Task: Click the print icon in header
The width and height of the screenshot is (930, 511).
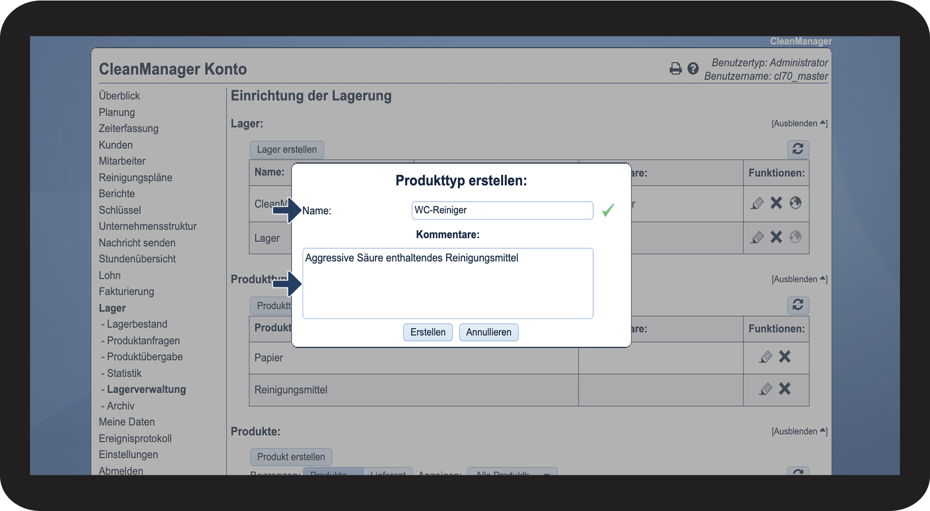Action: coord(675,68)
